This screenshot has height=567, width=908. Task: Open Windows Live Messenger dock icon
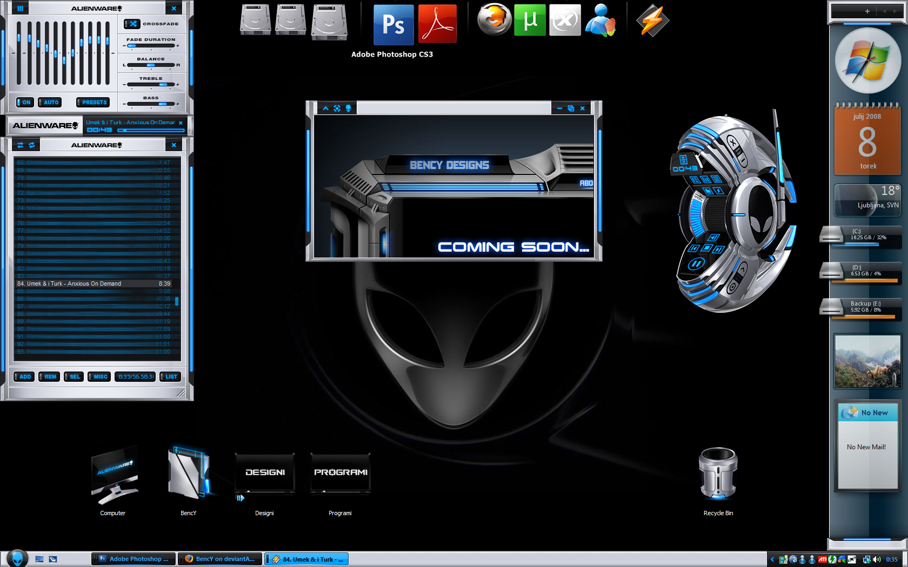tap(599, 20)
